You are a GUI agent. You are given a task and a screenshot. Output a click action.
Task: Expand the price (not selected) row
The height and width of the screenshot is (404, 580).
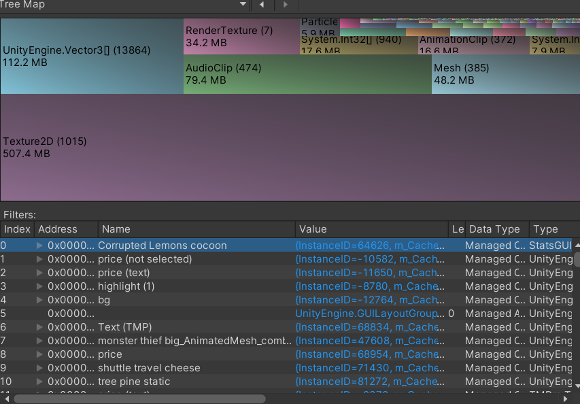click(39, 259)
